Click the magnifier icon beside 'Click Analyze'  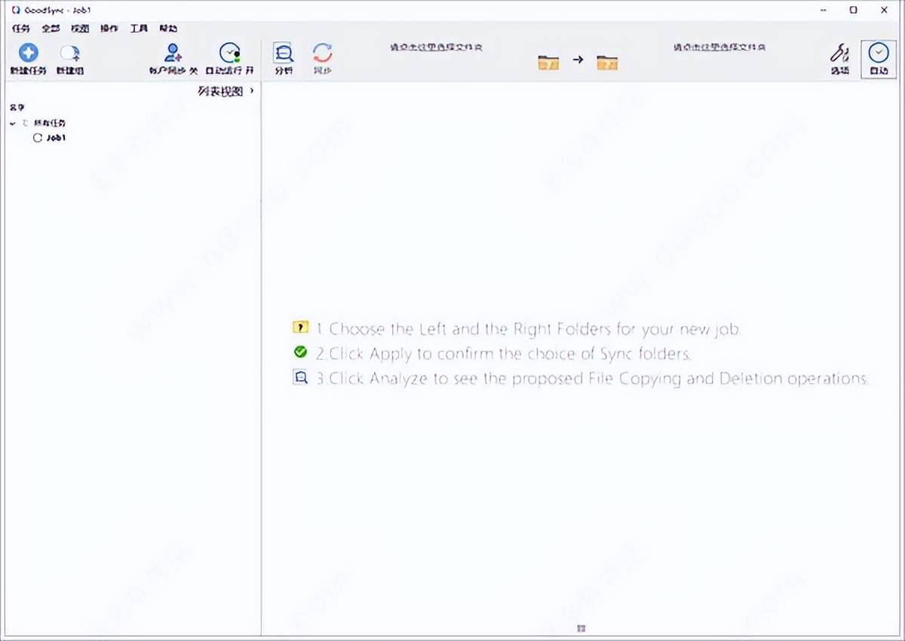300,377
